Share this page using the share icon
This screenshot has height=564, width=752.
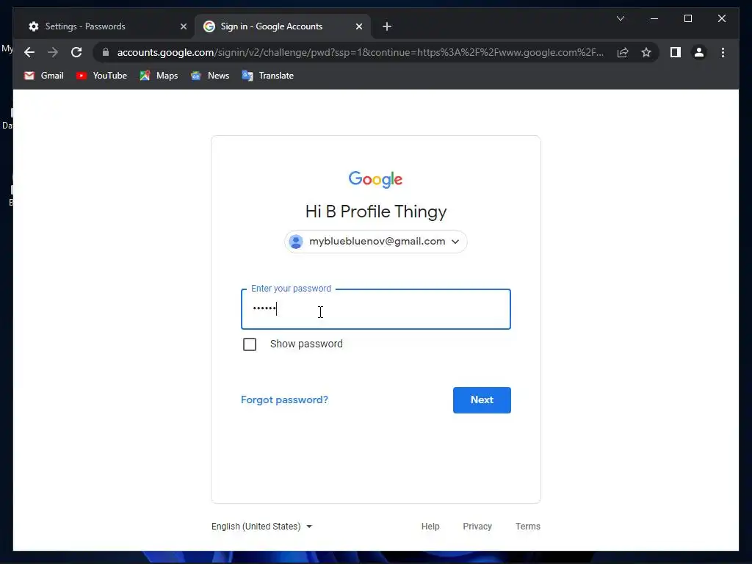coord(623,52)
